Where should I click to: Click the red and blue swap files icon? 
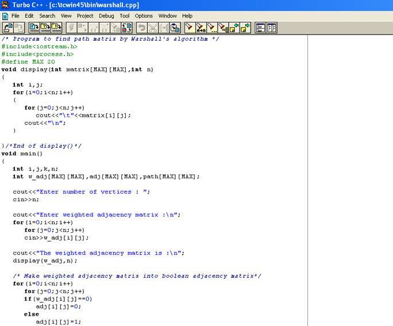[126, 28]
